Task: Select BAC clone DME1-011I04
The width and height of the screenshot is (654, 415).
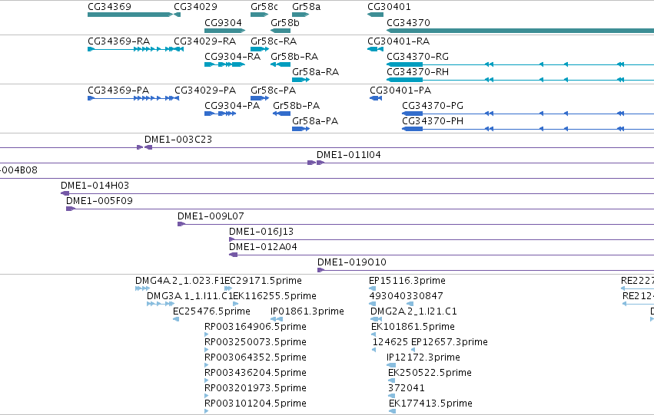Action: point(348,155)
